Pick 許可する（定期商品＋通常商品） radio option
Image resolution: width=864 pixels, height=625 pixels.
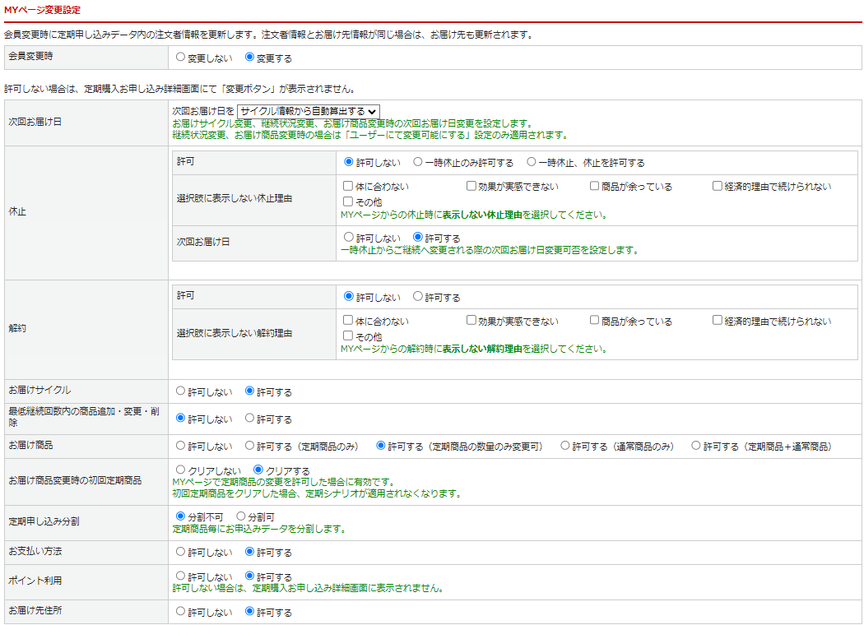point(696,446)
